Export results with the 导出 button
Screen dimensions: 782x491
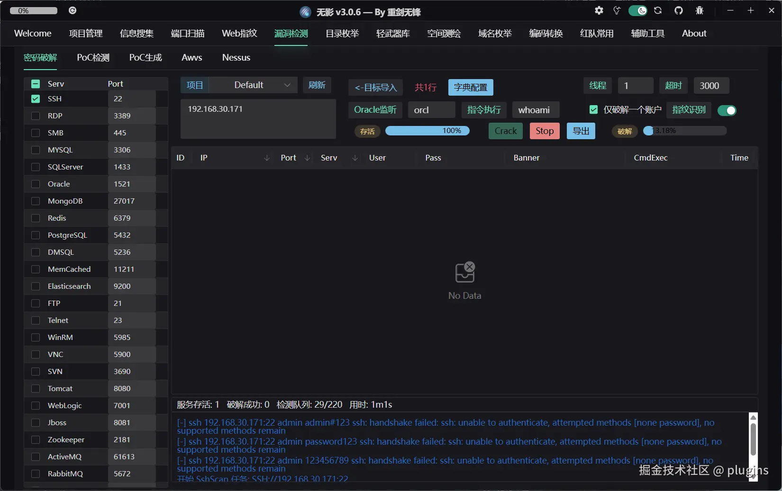(581, 131)
